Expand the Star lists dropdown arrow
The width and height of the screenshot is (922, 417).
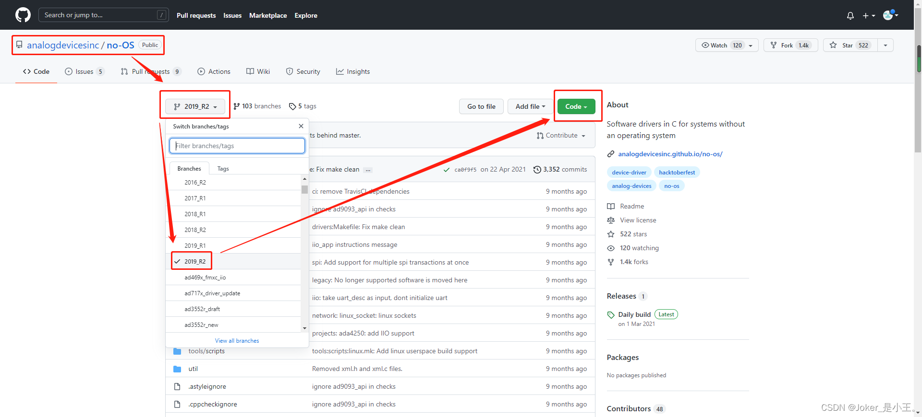coord(886,45)
